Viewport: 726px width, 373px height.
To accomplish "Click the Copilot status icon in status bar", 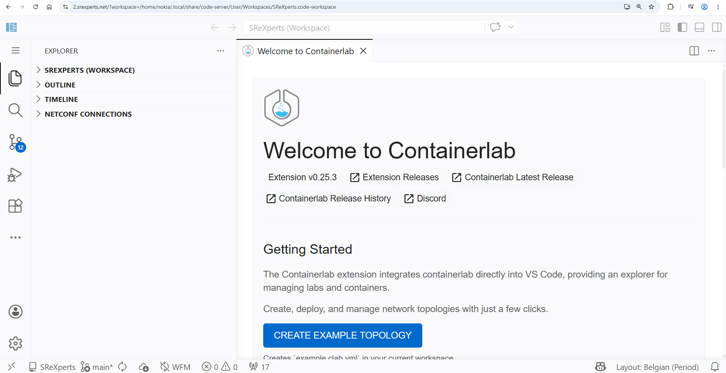I will [x=600, y=367].
